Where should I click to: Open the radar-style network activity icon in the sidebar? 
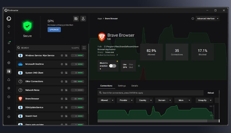point(9,63)
